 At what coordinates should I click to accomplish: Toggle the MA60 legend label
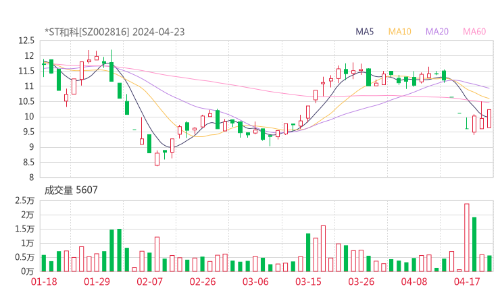pyautogui.click(x=474, y=32)
